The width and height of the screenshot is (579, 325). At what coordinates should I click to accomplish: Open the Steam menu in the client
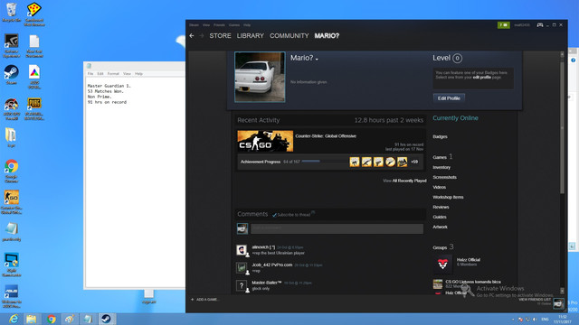point(194,25)
